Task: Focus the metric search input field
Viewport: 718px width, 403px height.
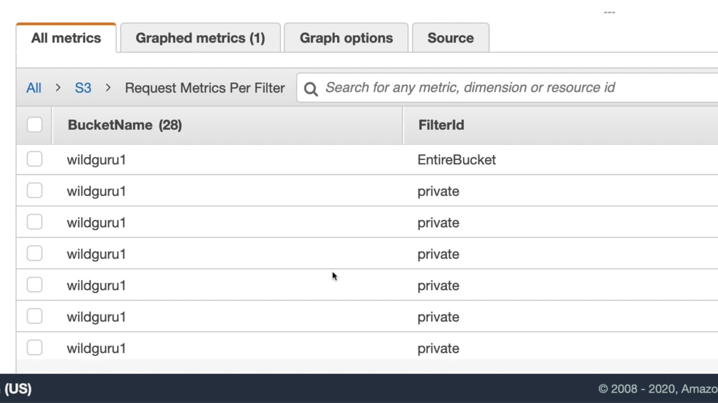Action: point(505,88)
